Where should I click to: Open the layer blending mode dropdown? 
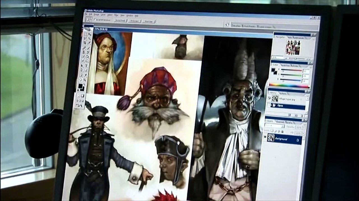[275, 126]
